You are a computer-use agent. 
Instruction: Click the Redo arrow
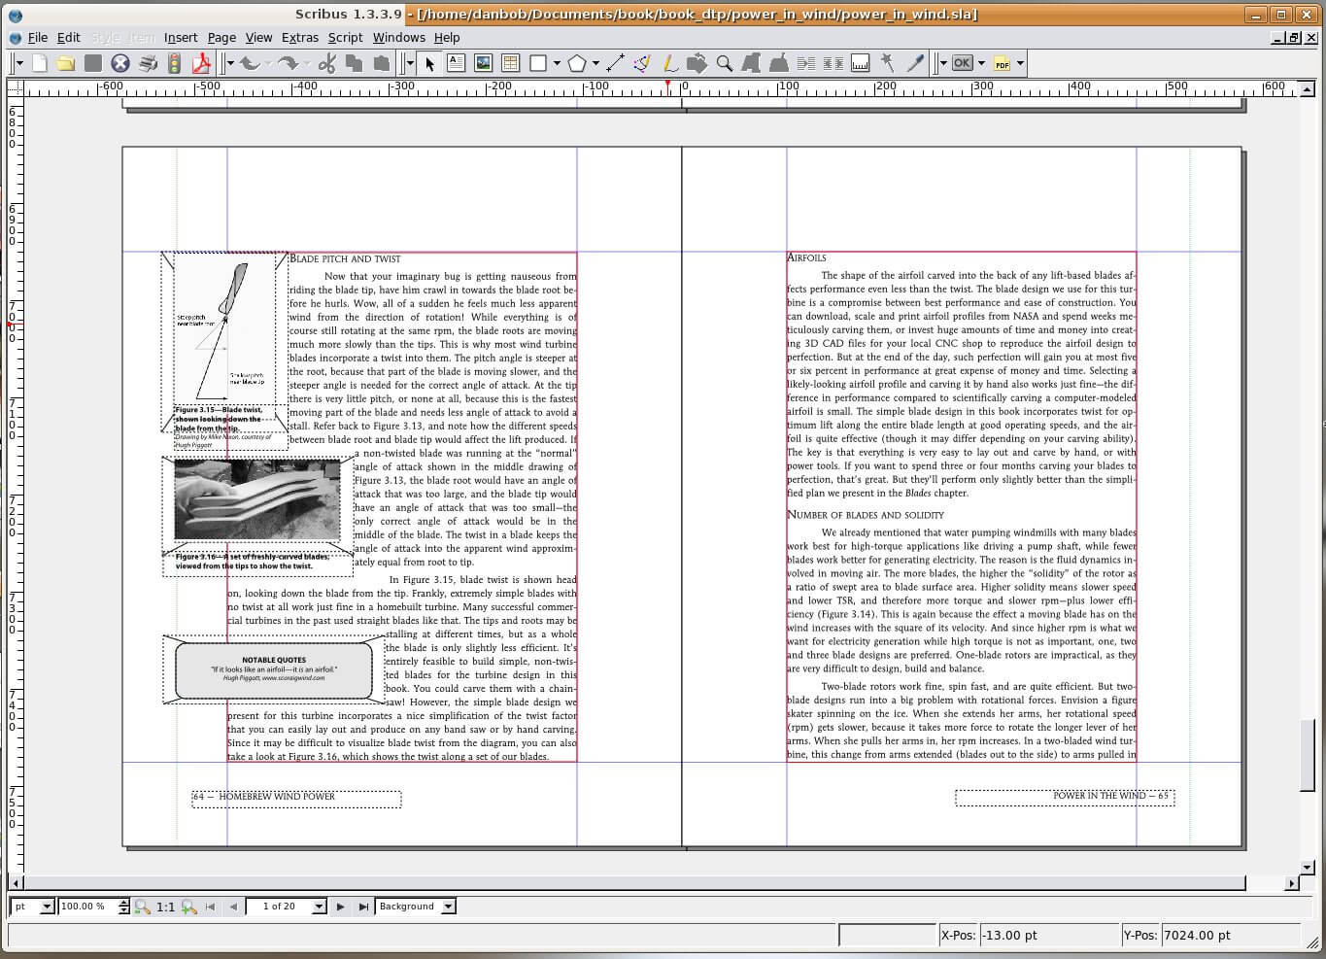pyautogui.click(x=287, y=63)
